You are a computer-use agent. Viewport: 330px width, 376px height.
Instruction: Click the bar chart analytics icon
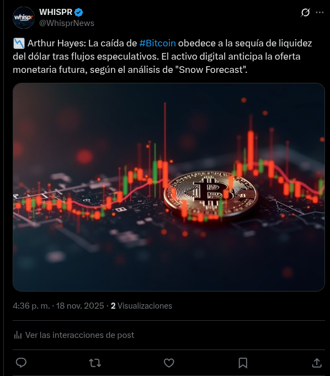pos(18,335)
